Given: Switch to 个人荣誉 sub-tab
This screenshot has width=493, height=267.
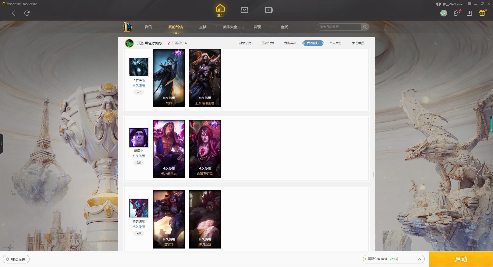Looking at the screenshot, I should (x=336, y=43).
